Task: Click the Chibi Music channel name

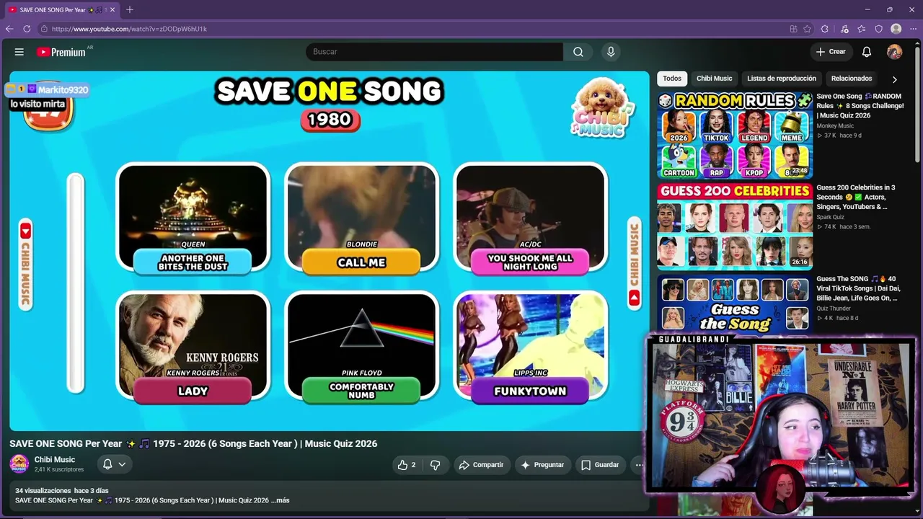Action: pyautogui.click(x=55, y=460)
